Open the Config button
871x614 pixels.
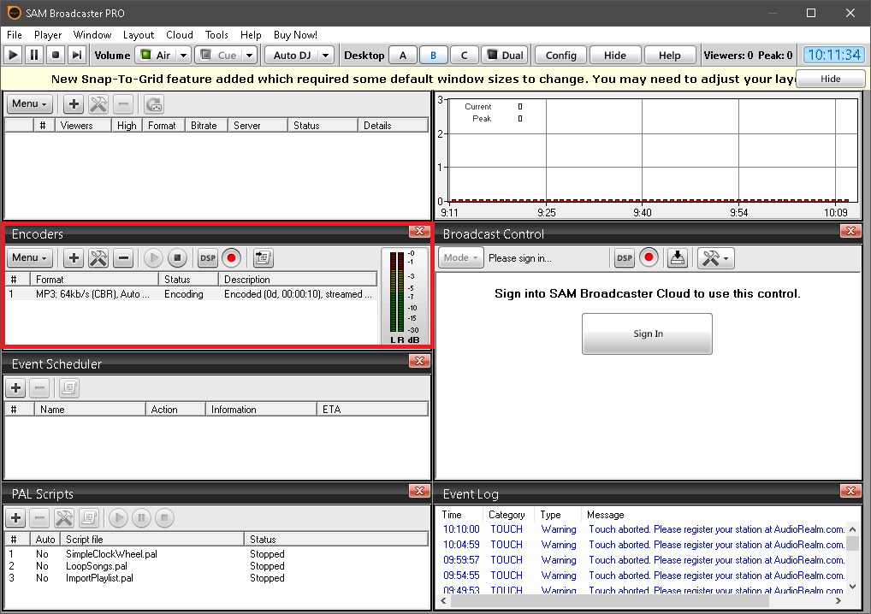tap(561, 55)
